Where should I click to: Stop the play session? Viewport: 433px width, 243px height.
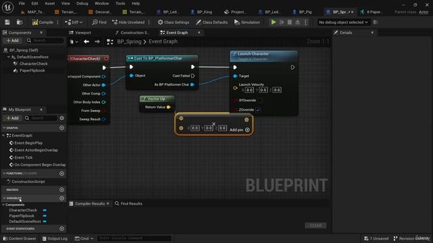290,22
